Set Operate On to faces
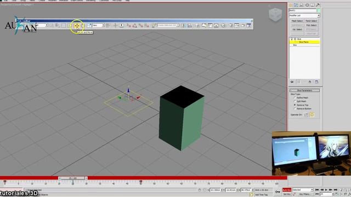 point(306,114)
